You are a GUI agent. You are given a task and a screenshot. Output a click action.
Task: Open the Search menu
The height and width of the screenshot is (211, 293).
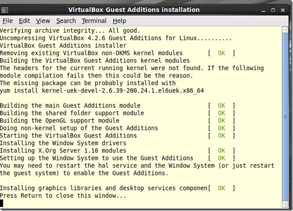tap(66, 21)
